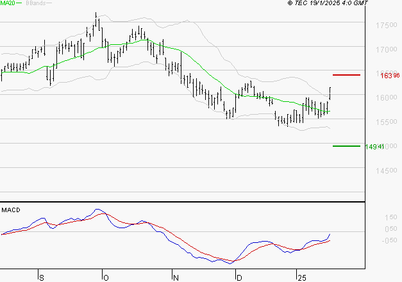Click the 16000 price axis label
This screenshot has width=402, height=282.
(x=387, y=97)
